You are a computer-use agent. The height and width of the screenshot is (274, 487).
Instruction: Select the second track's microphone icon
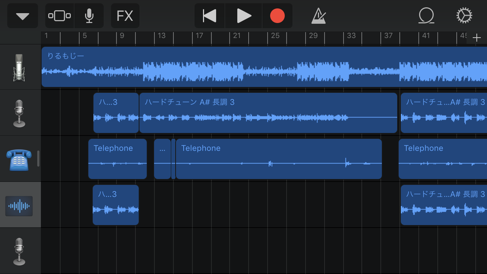19,113
